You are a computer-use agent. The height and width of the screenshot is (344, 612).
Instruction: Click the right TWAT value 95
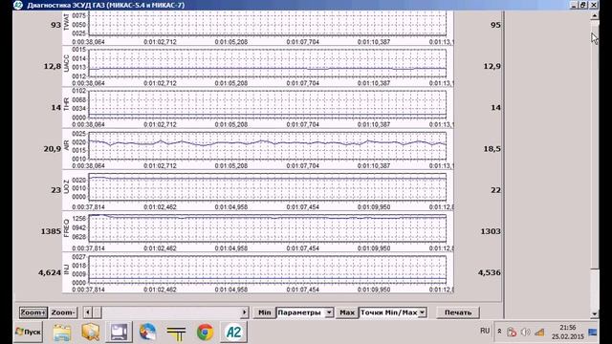coord(495,25)
